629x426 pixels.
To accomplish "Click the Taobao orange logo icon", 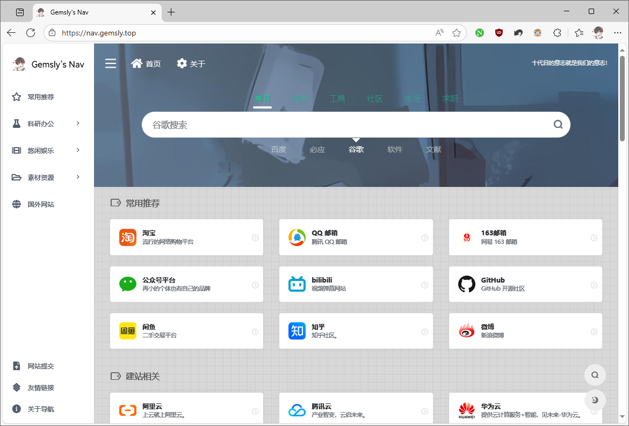I will click(x=128, y=237).
